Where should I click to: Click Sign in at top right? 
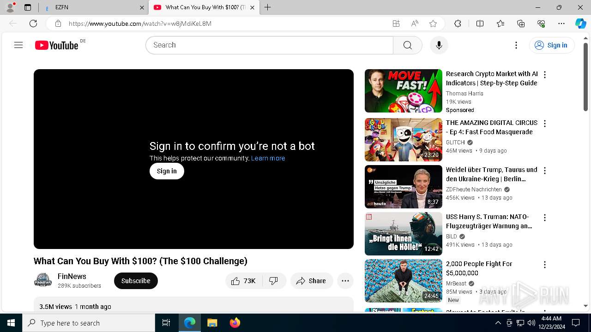click(x=551, y=45)
